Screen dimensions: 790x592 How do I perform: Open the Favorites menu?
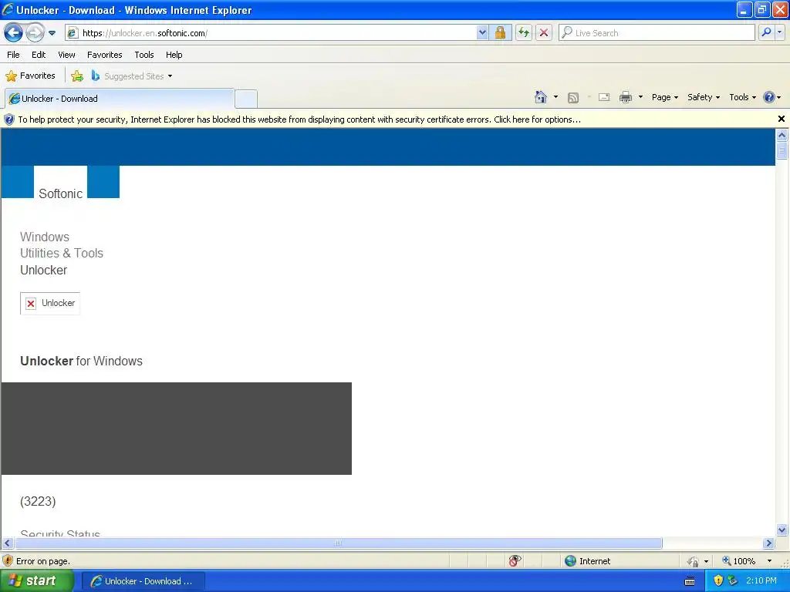tap(104, 55)
